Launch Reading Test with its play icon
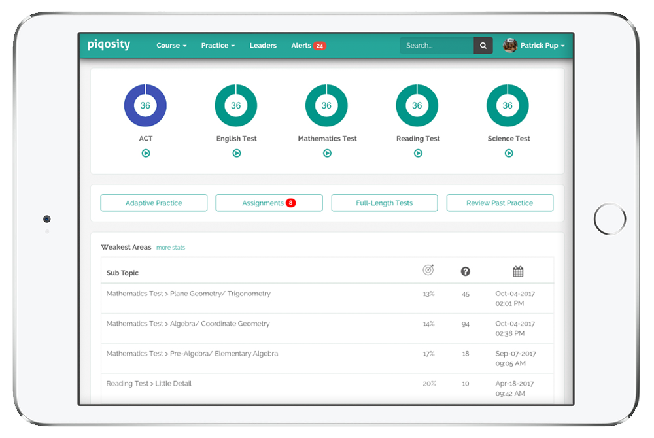 pos(418,153)
